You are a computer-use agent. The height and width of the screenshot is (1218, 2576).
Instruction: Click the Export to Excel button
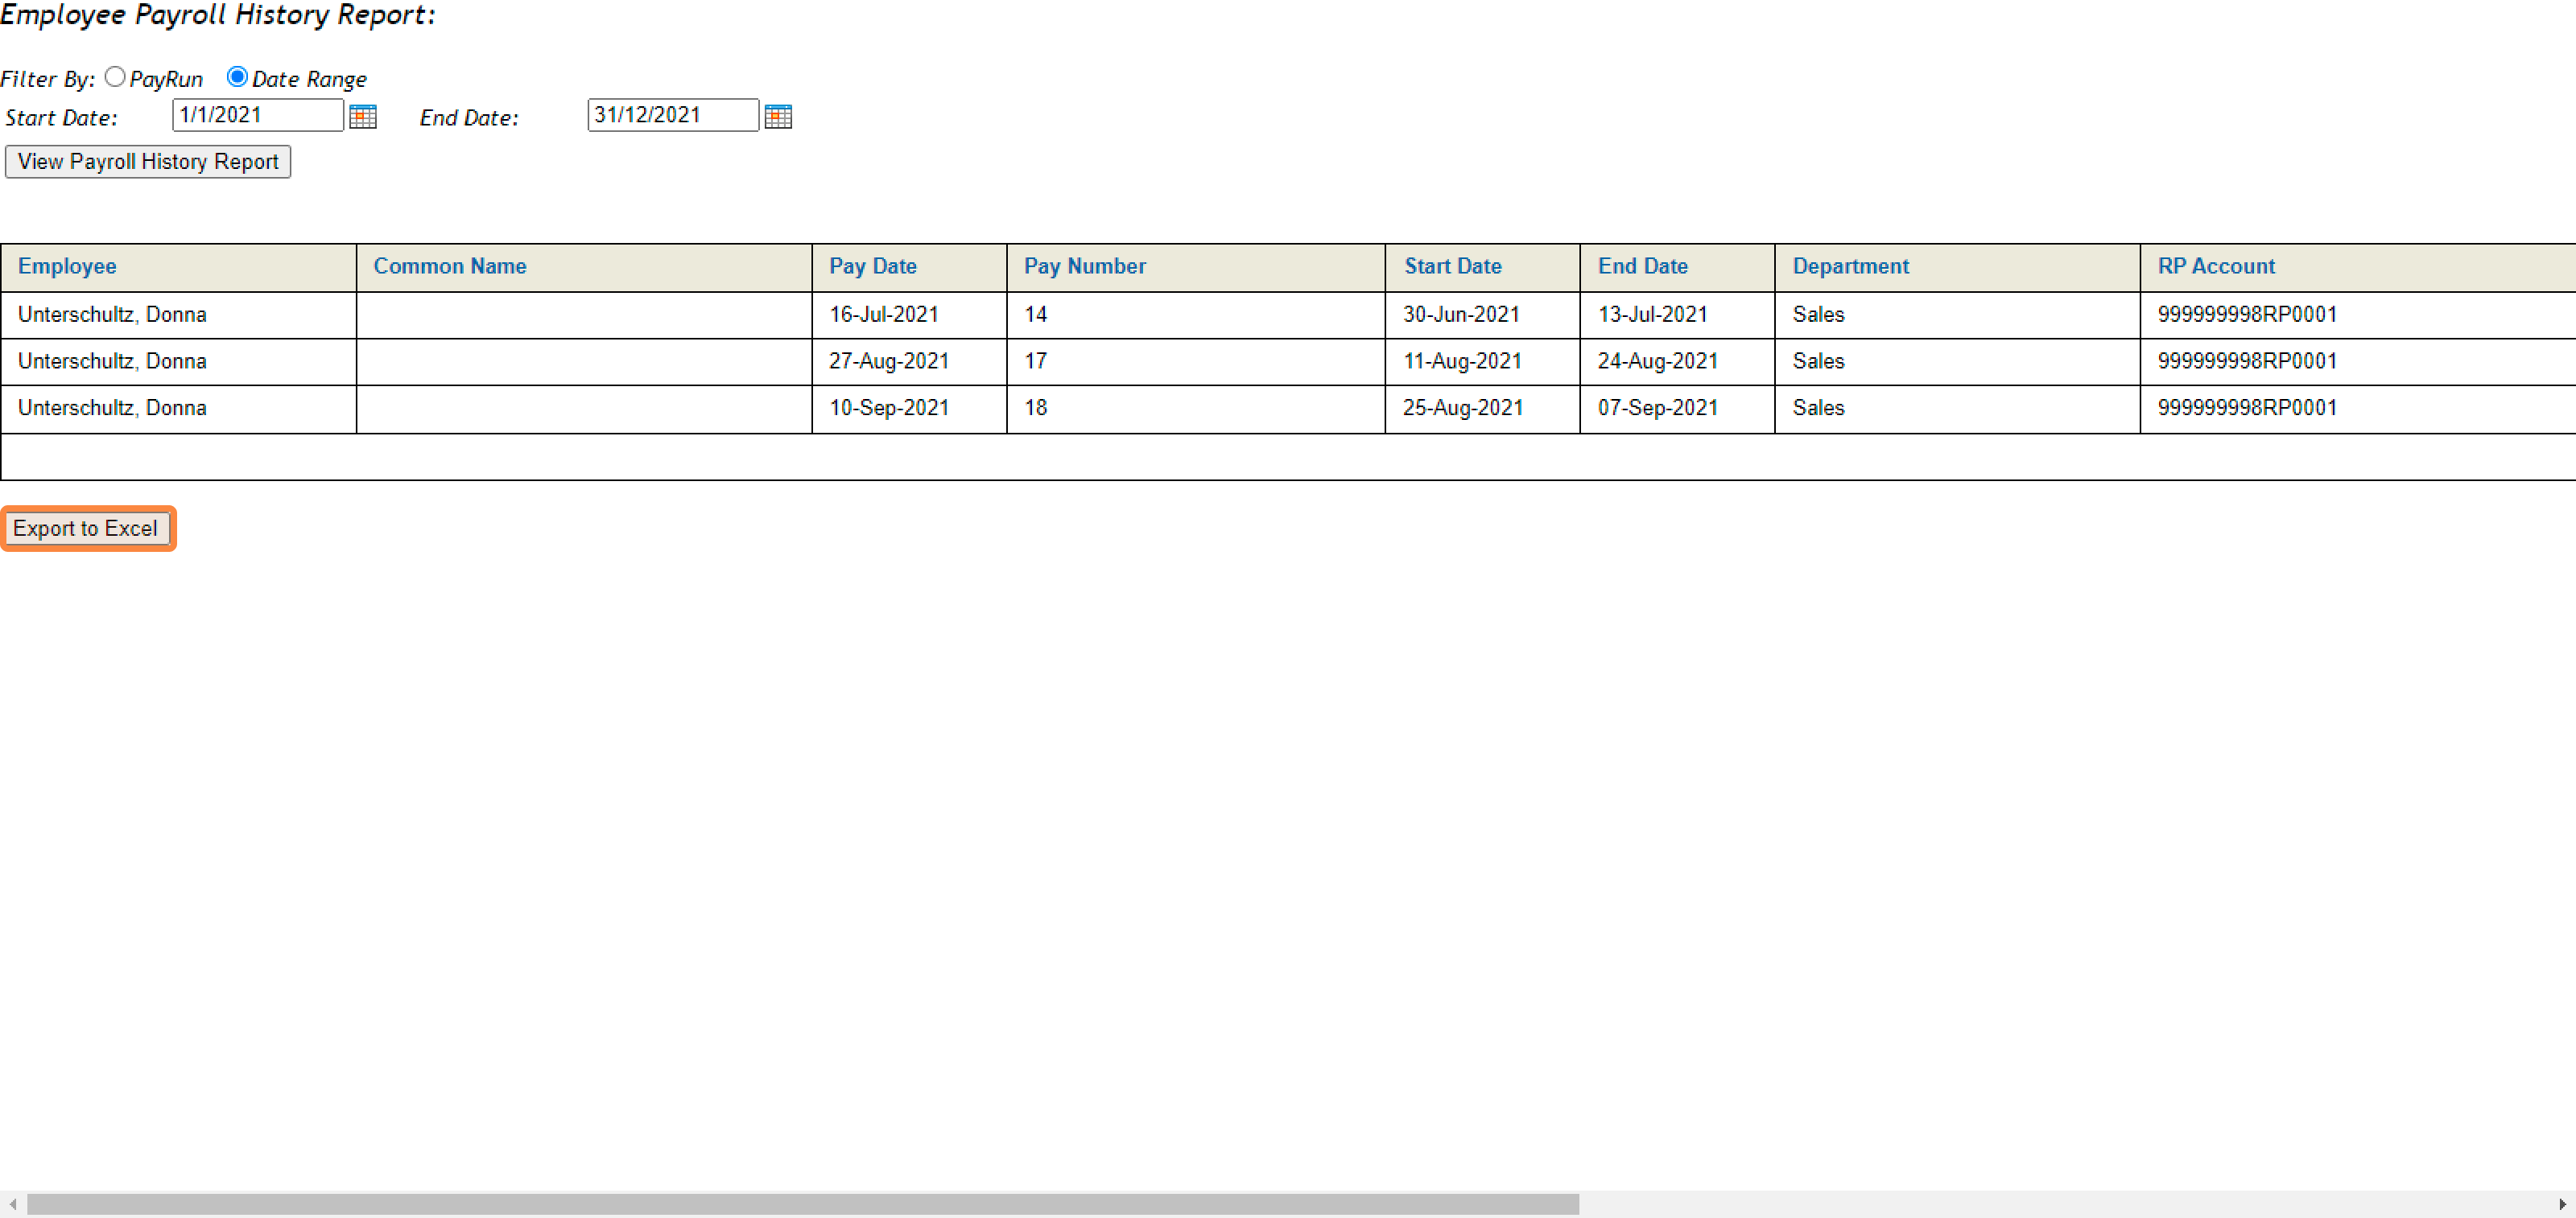pyautogui.click(x=86, y=529)
